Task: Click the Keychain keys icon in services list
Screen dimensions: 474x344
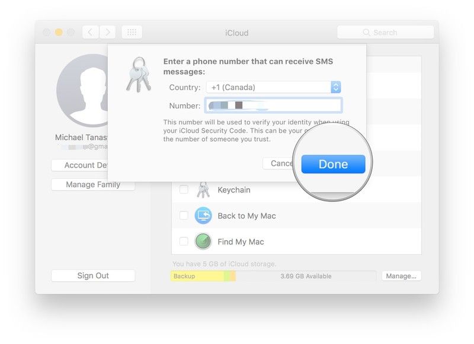Action: [x=203, y=190]
